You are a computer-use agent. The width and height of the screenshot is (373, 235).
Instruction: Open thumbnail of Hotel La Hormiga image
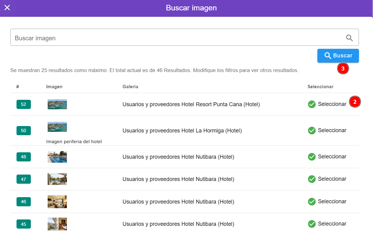coord(57,127)
